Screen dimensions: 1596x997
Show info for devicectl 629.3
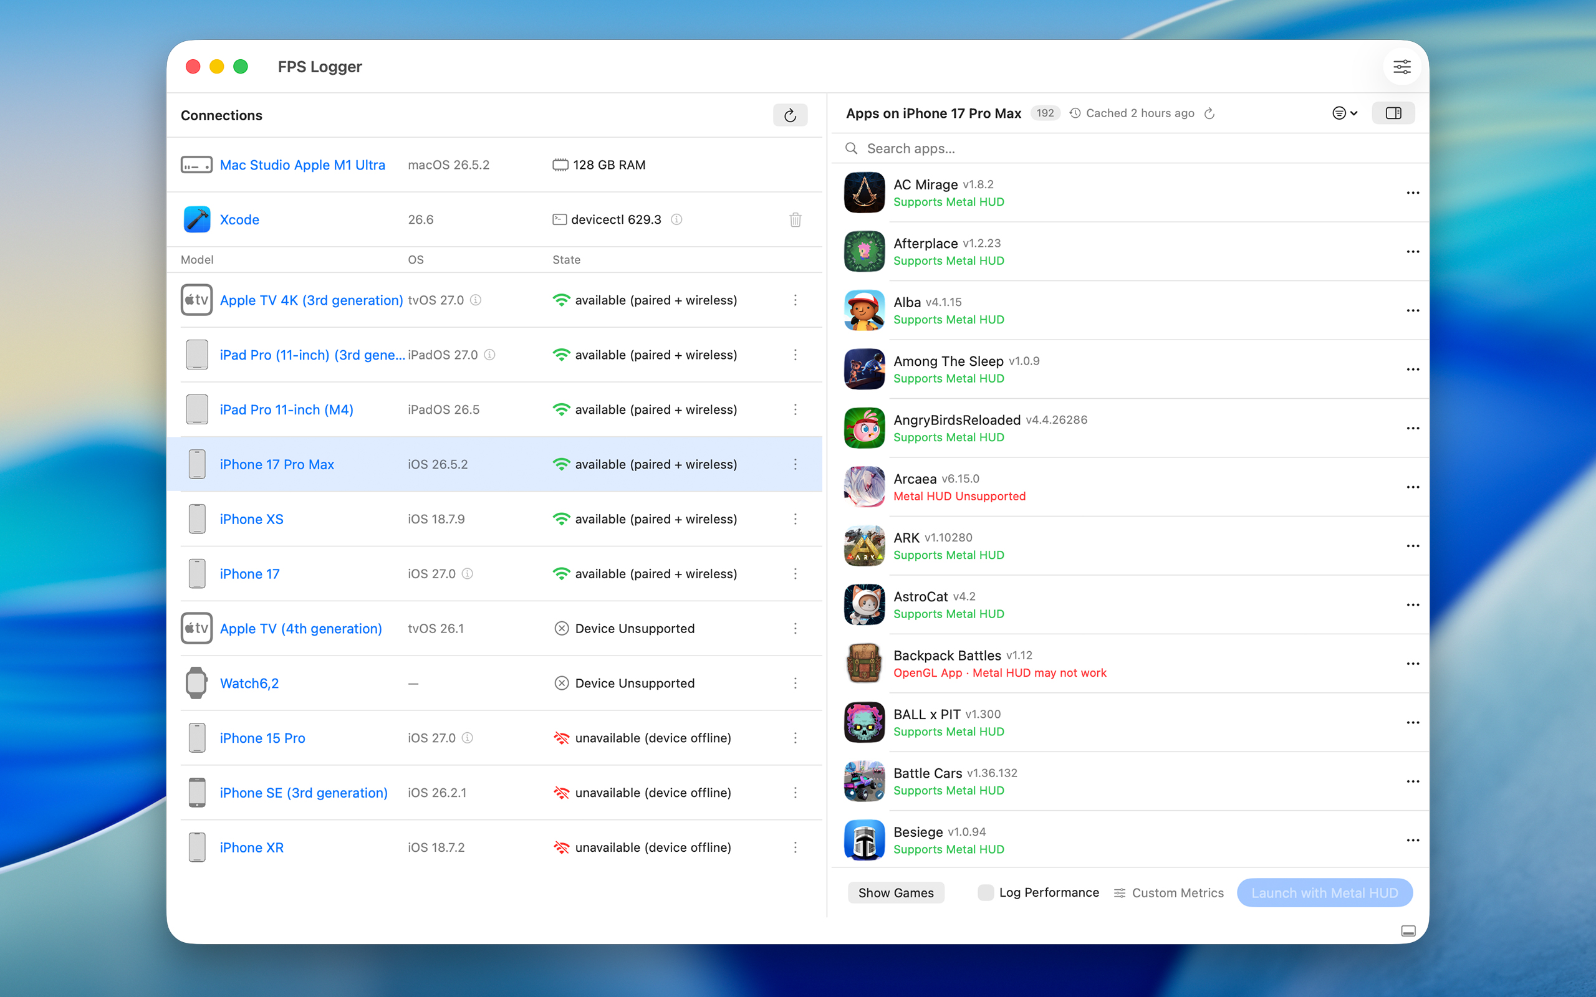pyautogui.click(x=676, y=219)
